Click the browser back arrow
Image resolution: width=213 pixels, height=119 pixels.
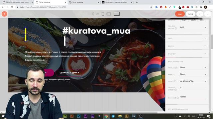point(3,7)
